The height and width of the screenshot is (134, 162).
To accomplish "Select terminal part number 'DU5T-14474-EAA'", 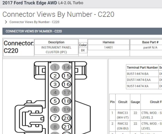I will [x=142, y=80].
